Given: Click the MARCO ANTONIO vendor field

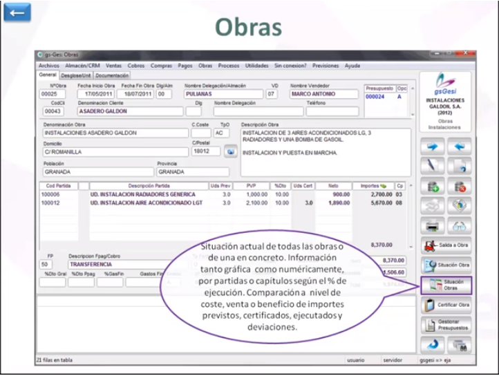Looking at the screenshot, I should (x=324, y=94).
